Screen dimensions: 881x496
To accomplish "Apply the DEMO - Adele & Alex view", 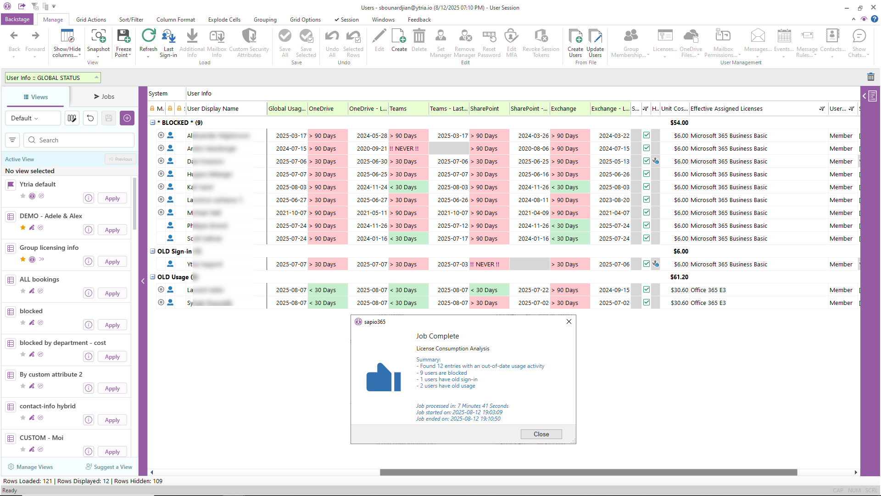I will click(x=112, y=230).
